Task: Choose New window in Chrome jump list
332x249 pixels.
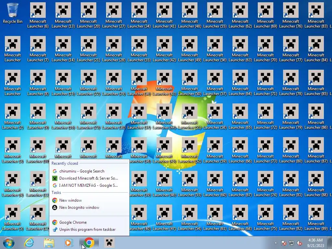Action: [x=89, y=200]
